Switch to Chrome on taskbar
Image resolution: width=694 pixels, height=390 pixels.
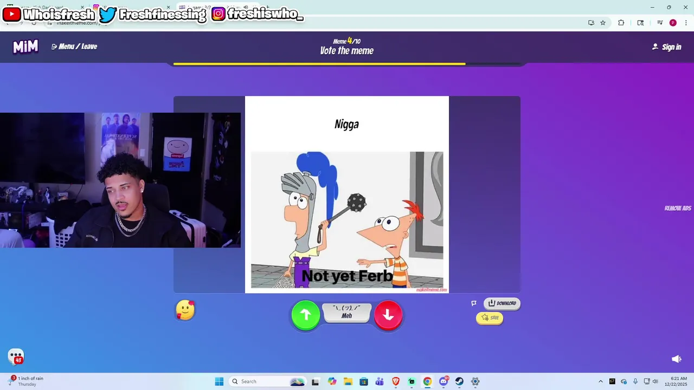(x=427, y=381)
